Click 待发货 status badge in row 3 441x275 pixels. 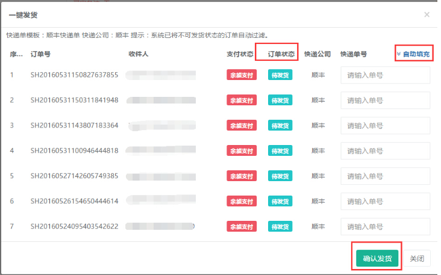point(280,126)
